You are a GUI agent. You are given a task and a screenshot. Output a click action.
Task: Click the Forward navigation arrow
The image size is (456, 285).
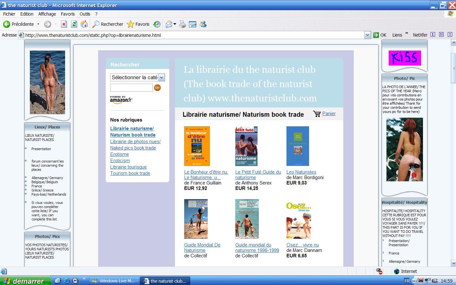[48, 24]
